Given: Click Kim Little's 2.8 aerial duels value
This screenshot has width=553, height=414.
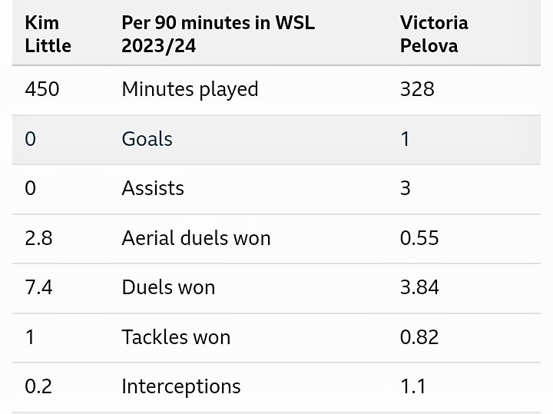Looking at the screenshot, I should pyautogui.click(x=39, y=238).
